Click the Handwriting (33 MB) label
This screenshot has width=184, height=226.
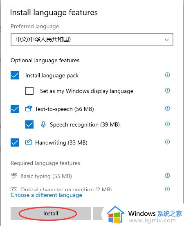click(61, 143)
